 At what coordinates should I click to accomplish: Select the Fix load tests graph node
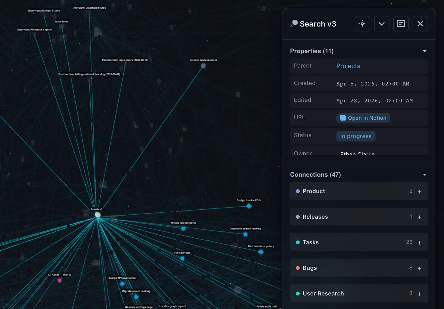pyautogui.click(x=182, y=258)
